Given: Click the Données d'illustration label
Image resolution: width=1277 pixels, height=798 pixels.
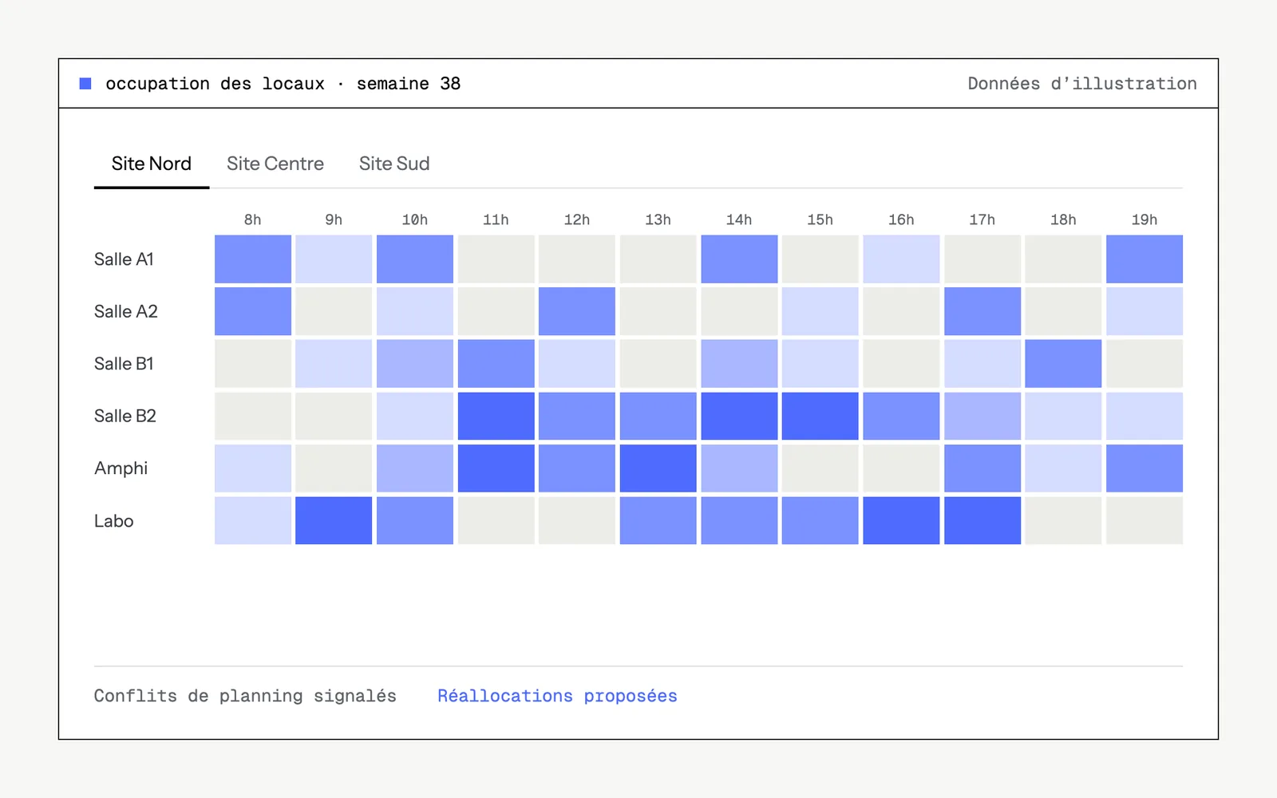Looking at the screenshot, I should (1082, 84).
